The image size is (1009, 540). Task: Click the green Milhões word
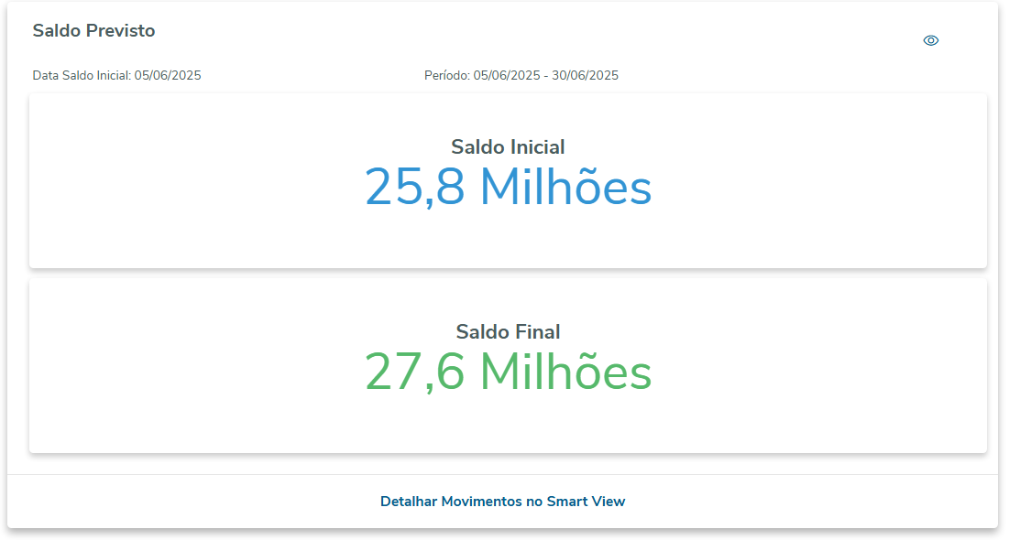tap(565, 373)
